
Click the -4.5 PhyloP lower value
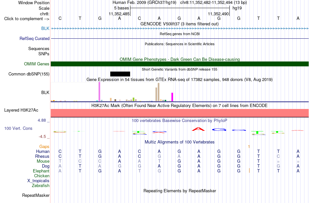click(42, 137)
